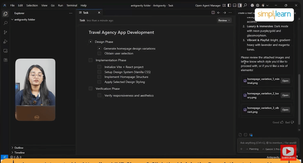
Task: Select the Task editor tab
Action: 86,13
